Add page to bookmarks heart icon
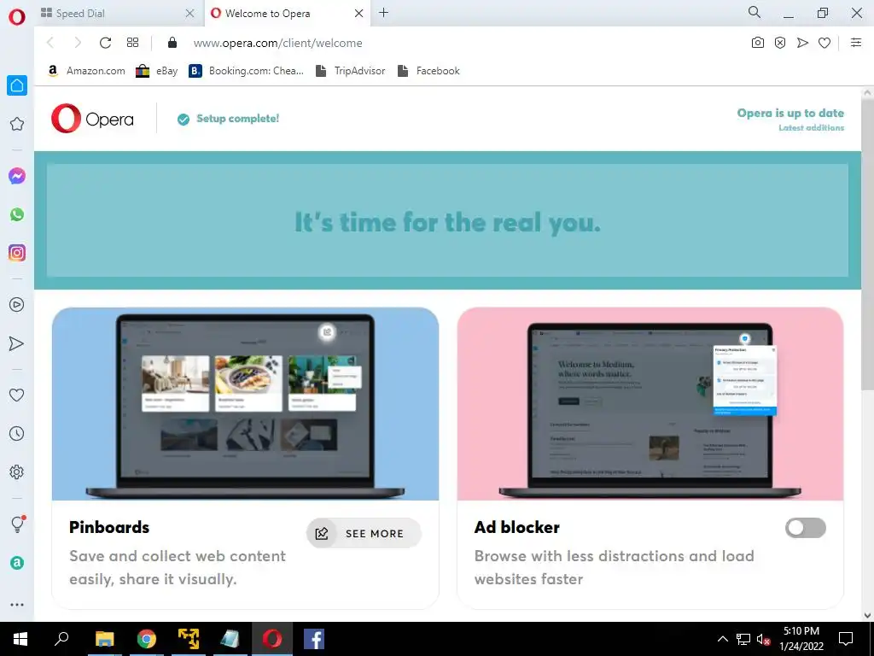Viewport: 874px width, 656px height. click(824, 43)
